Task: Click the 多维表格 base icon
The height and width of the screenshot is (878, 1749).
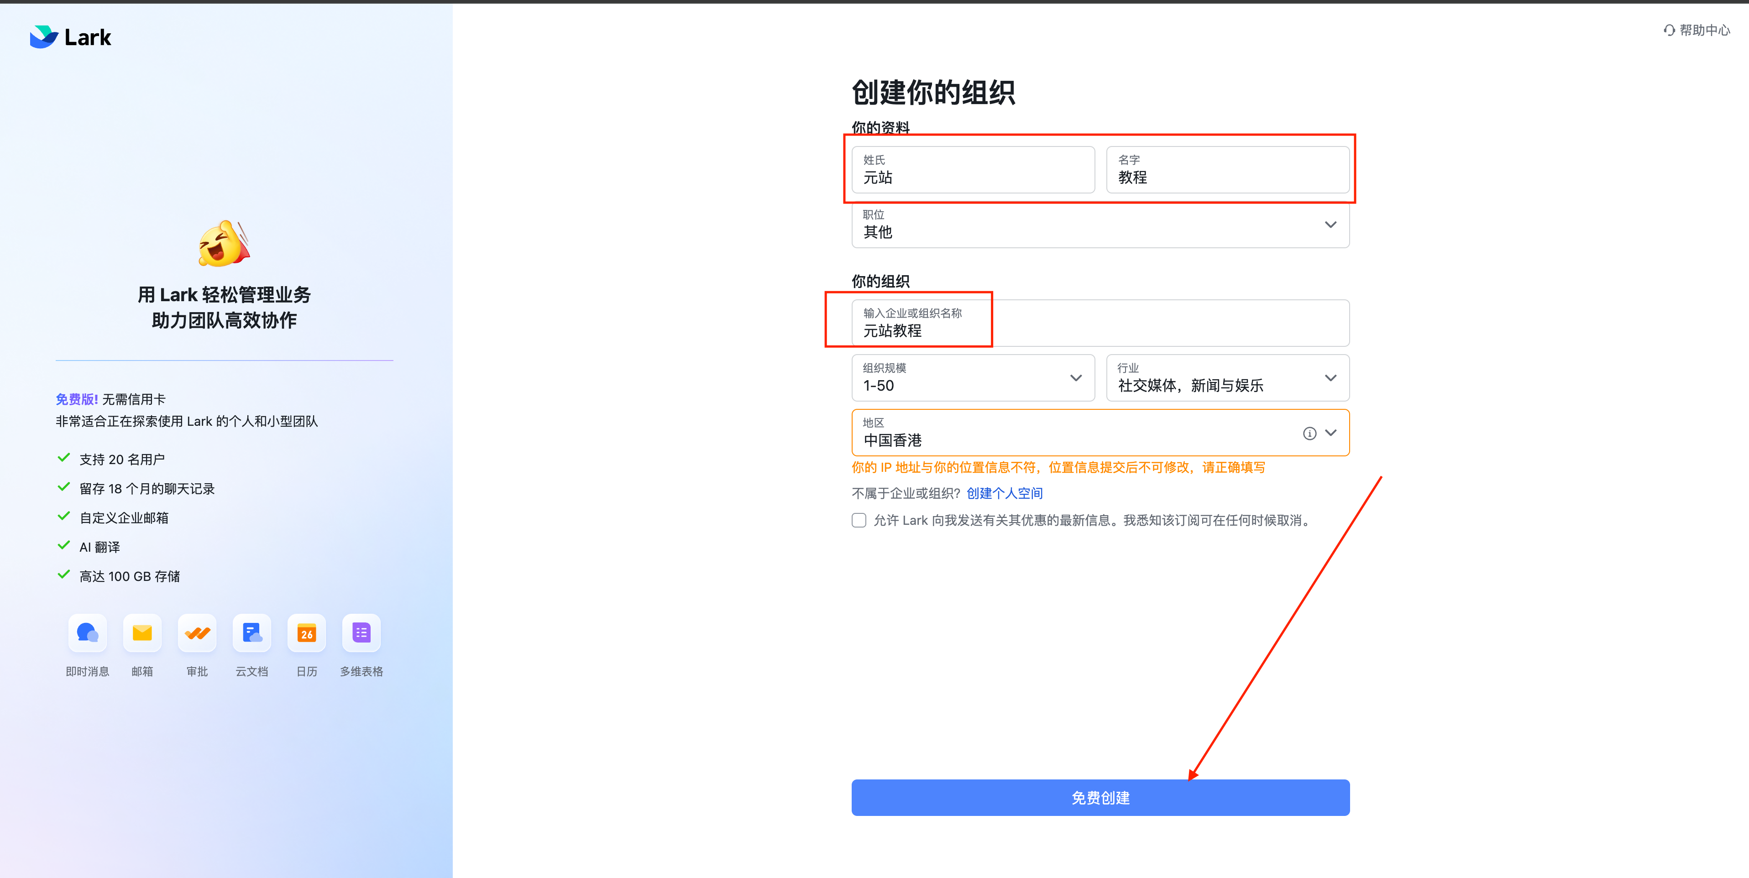Action: click(362, 633)
